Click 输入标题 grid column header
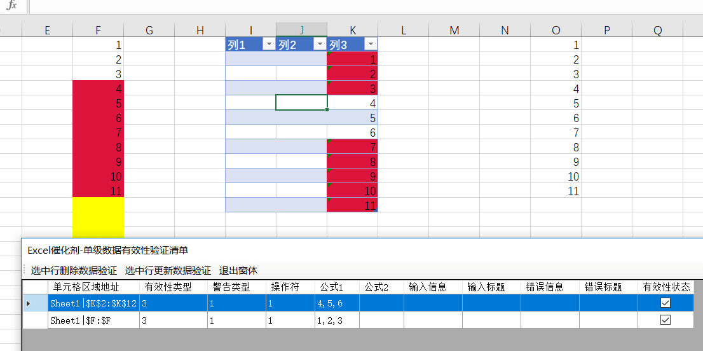 pos(491,287)
